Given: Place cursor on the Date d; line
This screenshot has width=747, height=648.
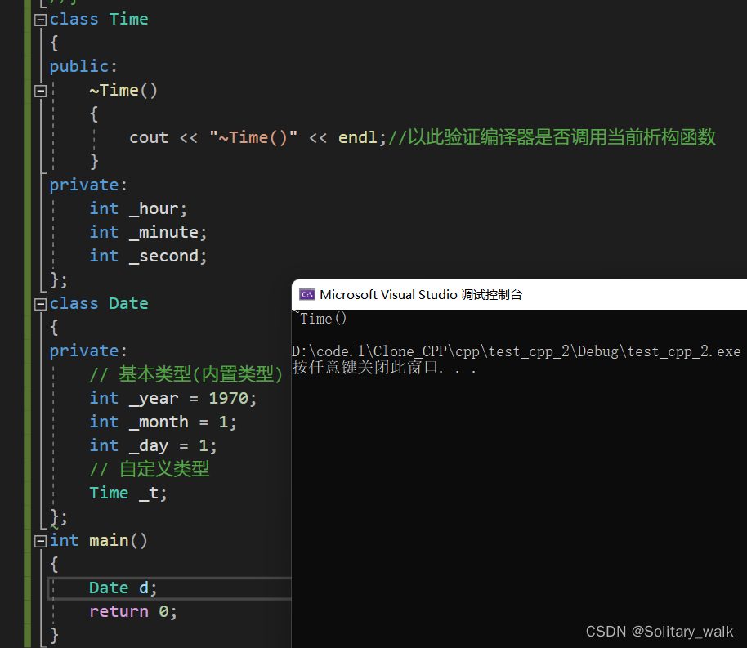Looking at the screenshot, I should point(170,588).
